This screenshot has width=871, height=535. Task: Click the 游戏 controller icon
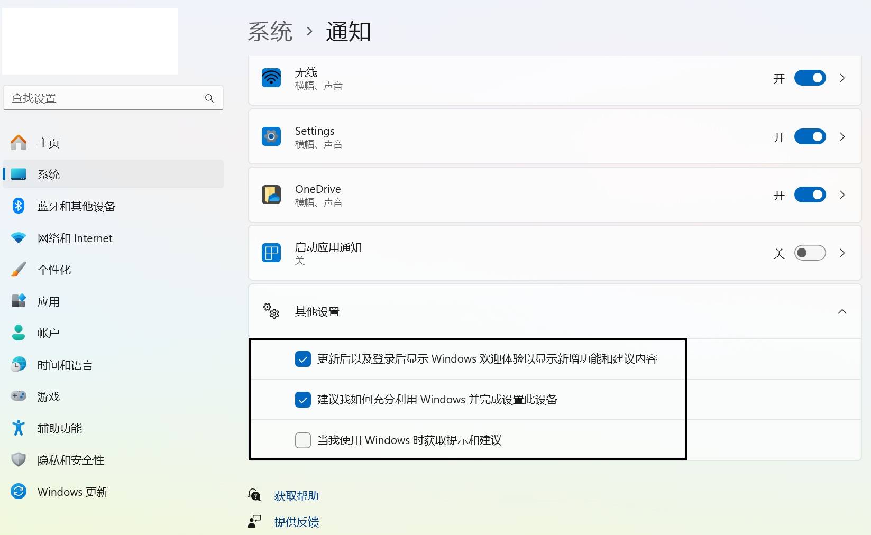coord(19,396)
